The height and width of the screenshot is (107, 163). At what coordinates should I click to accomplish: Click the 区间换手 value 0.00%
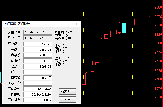38,100
